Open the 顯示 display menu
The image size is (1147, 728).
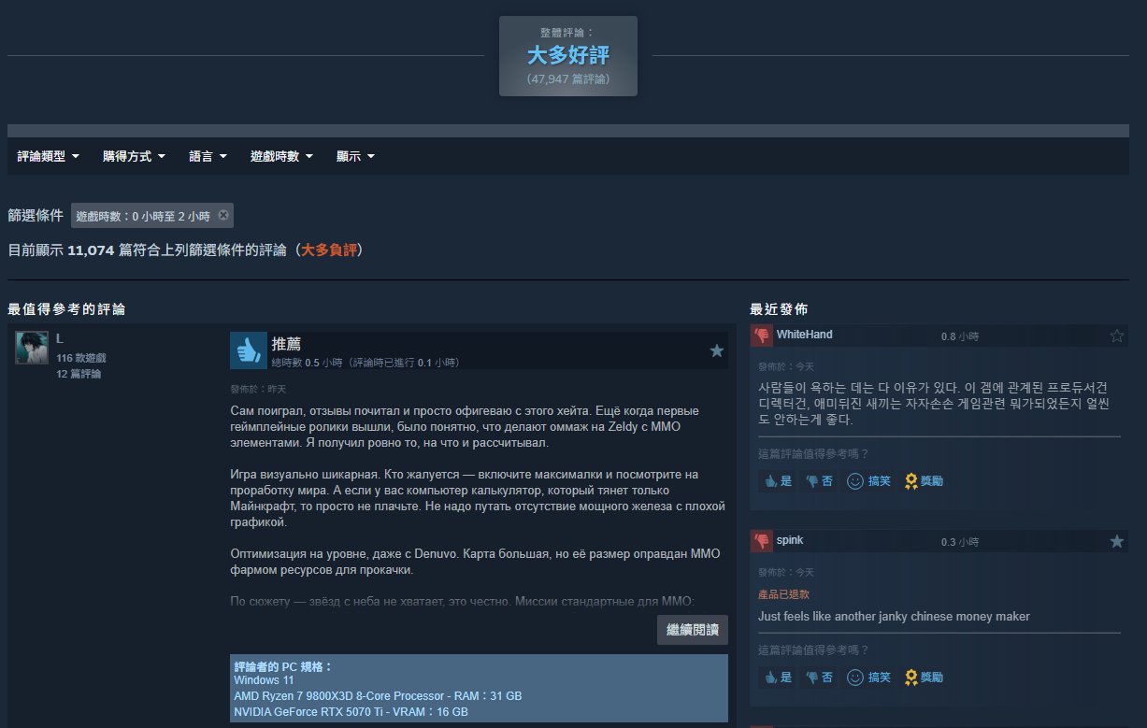(355, 156)
